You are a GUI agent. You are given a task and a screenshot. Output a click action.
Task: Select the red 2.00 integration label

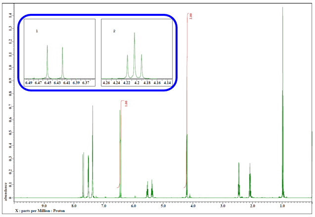click(190, 16)
